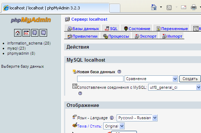The width and height of the screenshot is (201, 133).
Task: Open the information_schema (28) database
Action: tap(29, 43)
